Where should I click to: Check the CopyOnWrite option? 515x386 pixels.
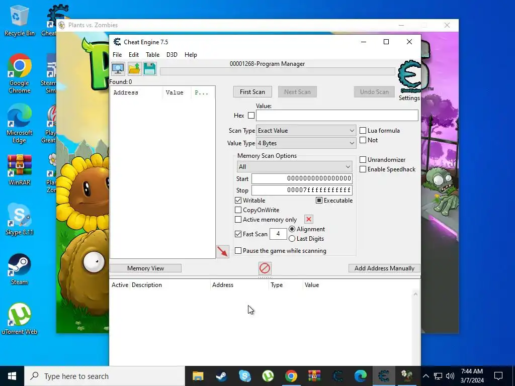tap(238, 210)
